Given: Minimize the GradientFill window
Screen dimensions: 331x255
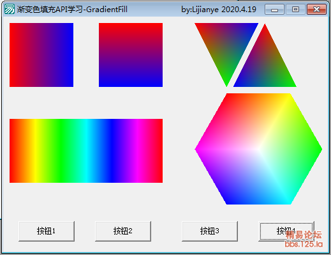Looking at the screenshot, I should (x=274, y=10).
